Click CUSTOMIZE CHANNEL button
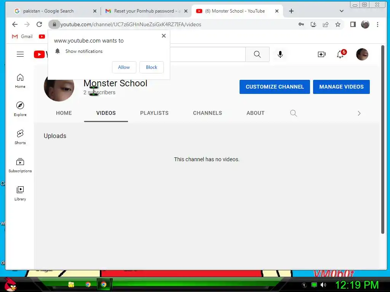 tap(275, 87)
